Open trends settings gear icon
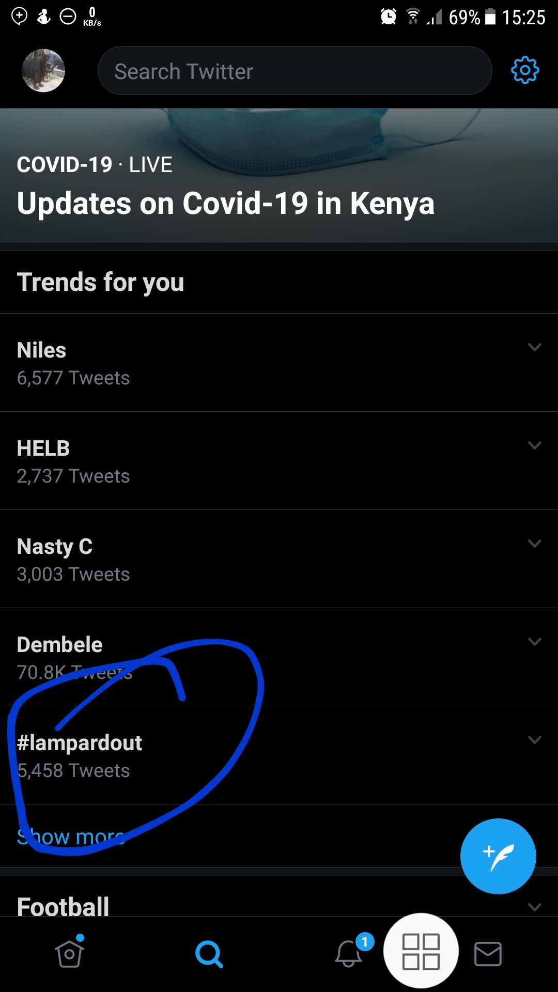Image resolution: width=558 pixels, height=992 pixels. point(524,70)
